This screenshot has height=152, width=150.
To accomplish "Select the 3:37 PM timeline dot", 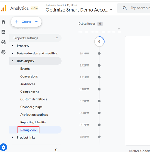I will [99, 125].
